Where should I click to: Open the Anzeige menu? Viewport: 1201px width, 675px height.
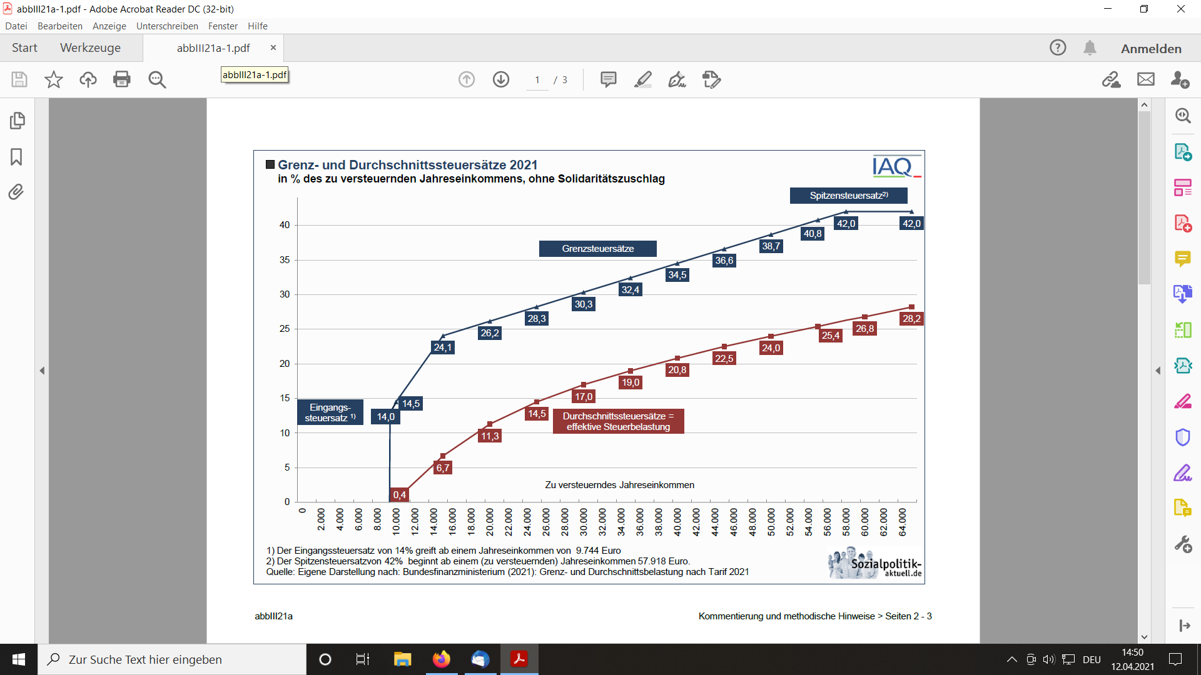pos(109,26)
